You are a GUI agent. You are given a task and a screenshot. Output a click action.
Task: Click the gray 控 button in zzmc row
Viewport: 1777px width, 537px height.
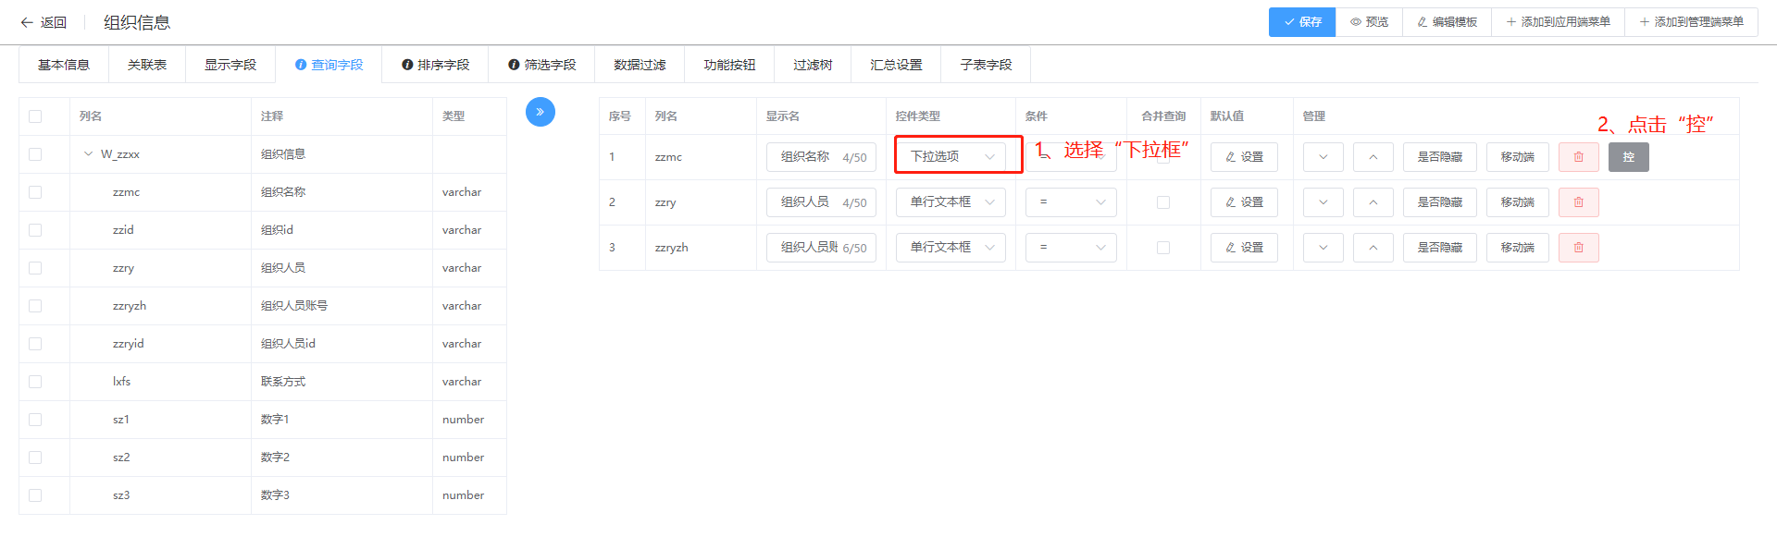[1629, 157]
